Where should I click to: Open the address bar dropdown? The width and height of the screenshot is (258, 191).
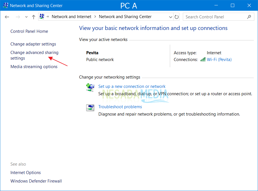[x=170, y=17]
